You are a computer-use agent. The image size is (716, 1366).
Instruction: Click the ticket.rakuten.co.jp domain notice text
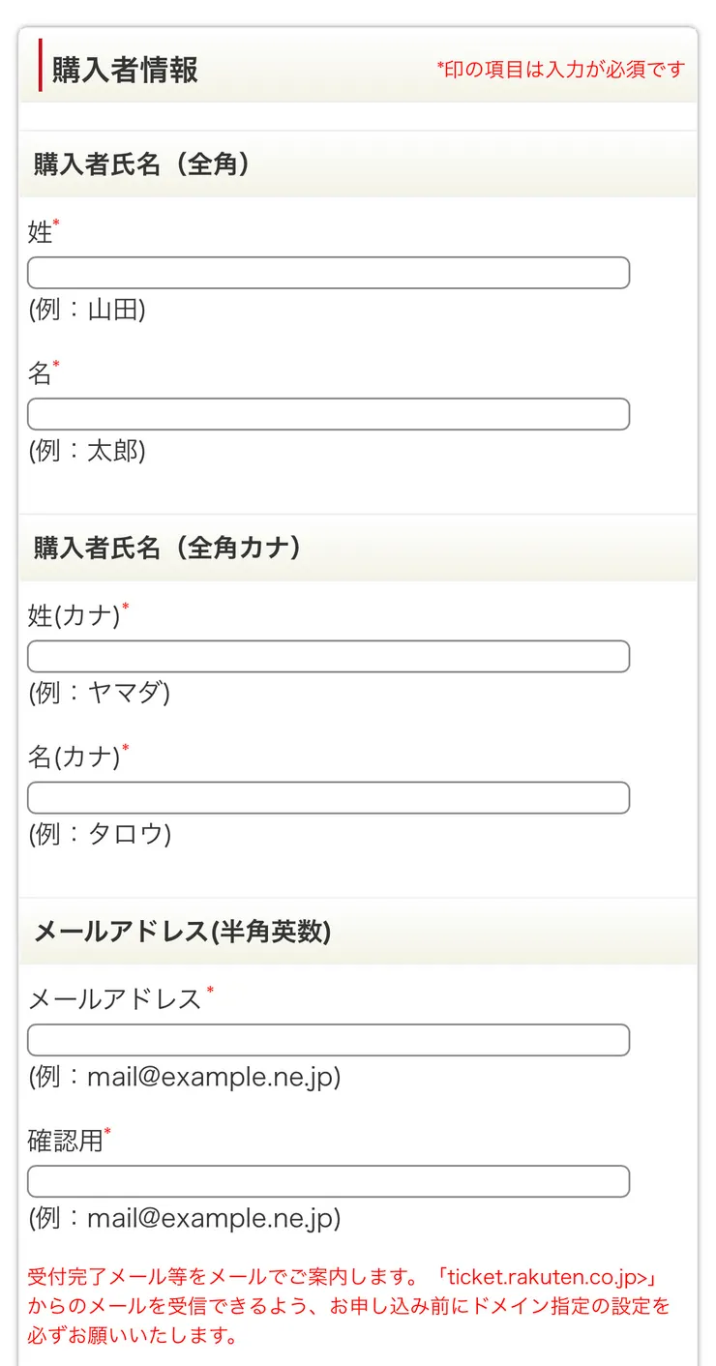pos(348,1306)
